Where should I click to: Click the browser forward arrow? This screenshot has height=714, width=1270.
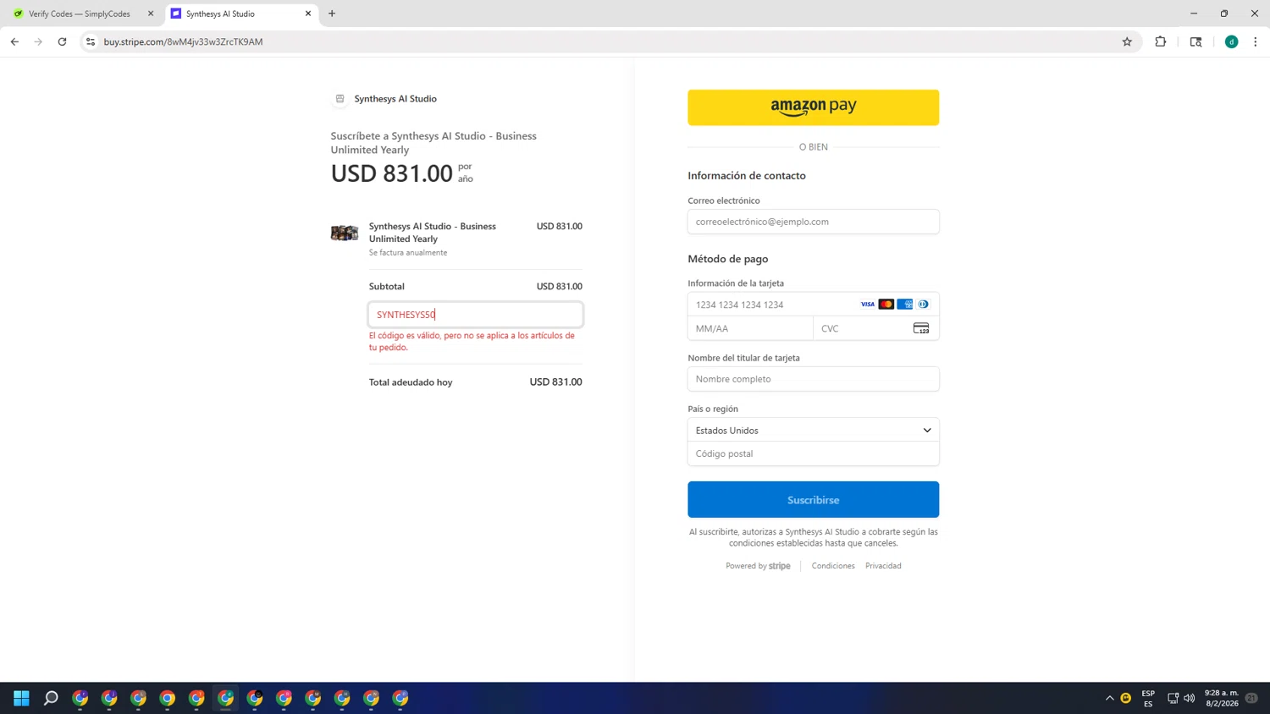point(38,41)
